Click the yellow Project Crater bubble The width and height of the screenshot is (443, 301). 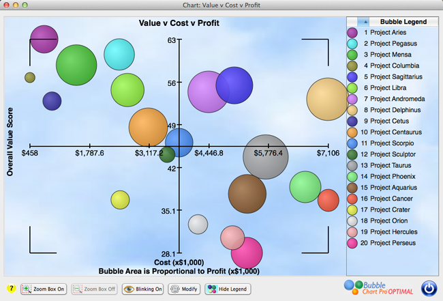click(120, 199)
